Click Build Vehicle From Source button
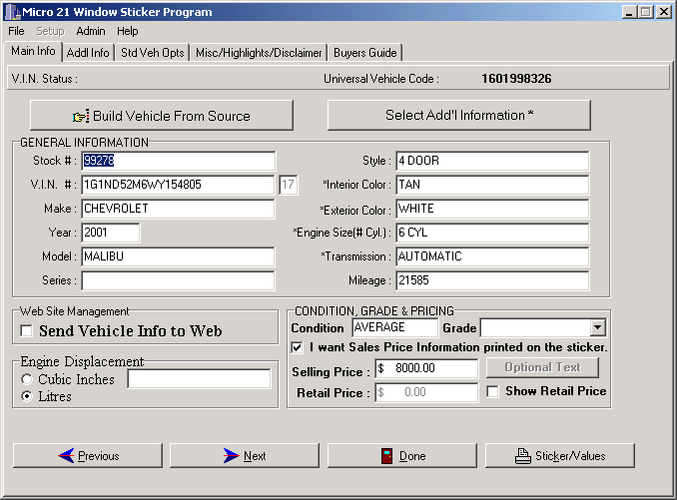677x500 pixels. 162,116
